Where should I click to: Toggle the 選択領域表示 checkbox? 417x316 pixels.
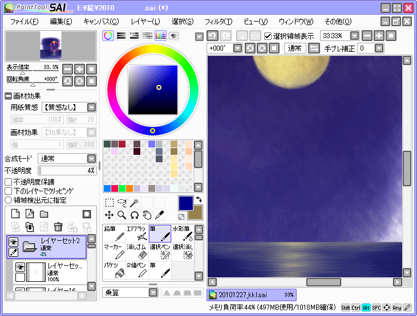pyautogui.click(x=268, y=36)
